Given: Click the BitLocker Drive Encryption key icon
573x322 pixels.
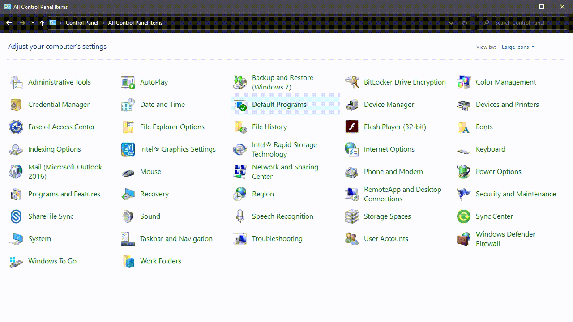Looking at the screenshot, I should [352, 82].
